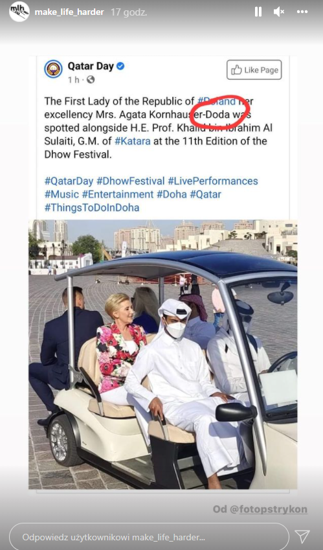323x550 pixels.
Task: Open the #ThingsToDoInDoha hashtag
Action: pyautogui.click(x=92, y=208)
